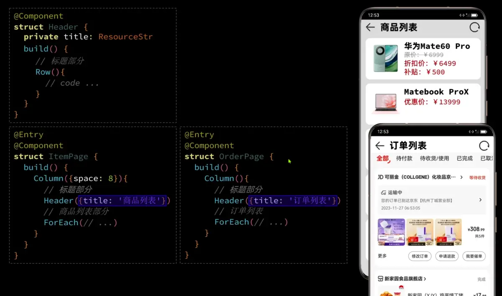Screen dimensions: 502x296
Task: Click 订单列表 phone header title
Action: (x=408, y=146)
